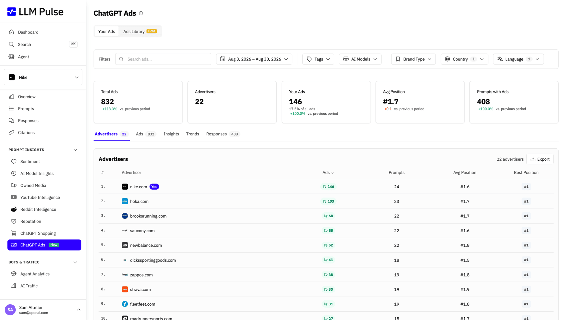Expand the Tags filter dropdown
The height and width of the screenshot is (320, 566).
click(318, 59)
